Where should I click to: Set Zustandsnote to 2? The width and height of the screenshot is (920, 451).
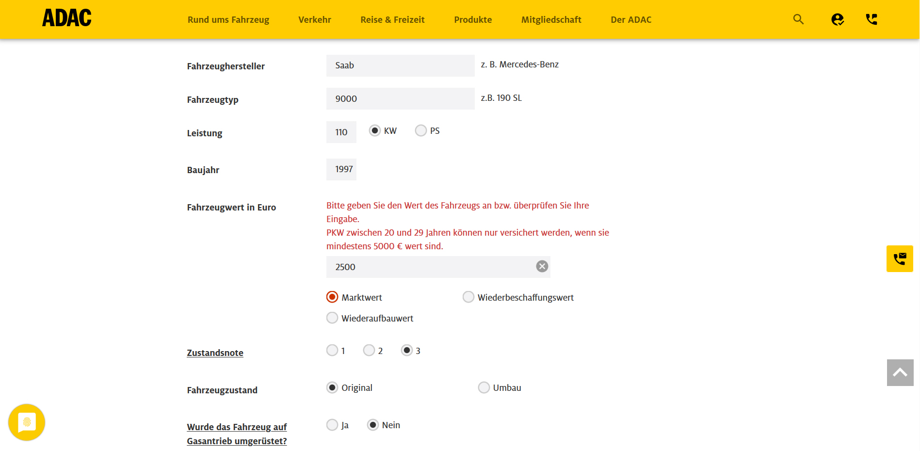tap(369, 350)
